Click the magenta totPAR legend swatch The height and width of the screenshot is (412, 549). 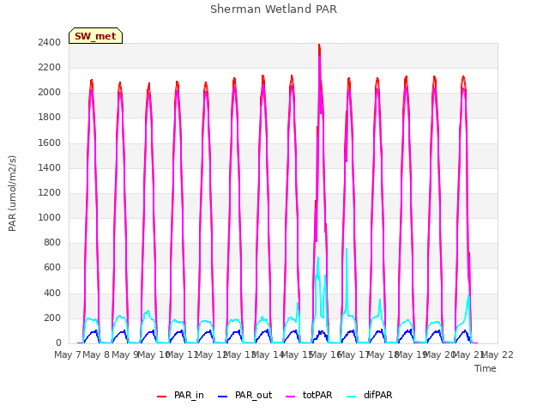290,397
